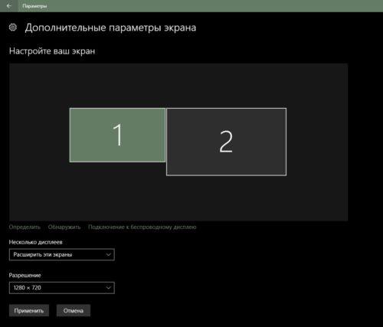Click the Параметры window title
383x327 pixels.
pos(34,6)
